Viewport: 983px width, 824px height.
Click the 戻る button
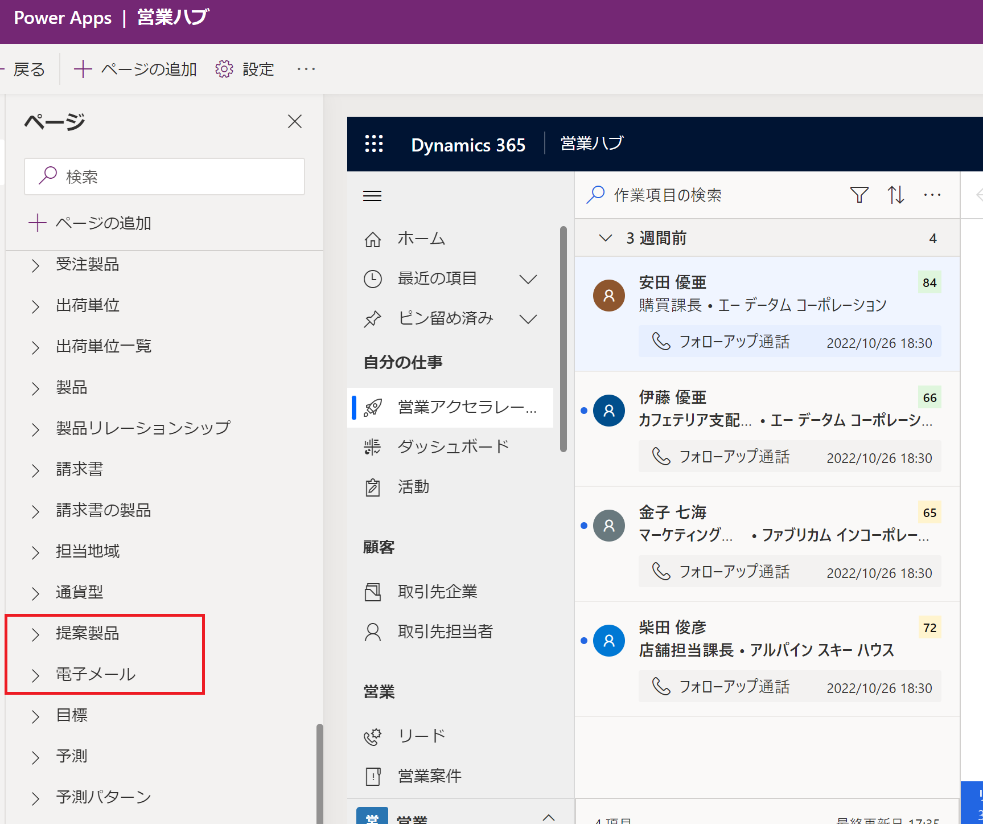[24, 69]
